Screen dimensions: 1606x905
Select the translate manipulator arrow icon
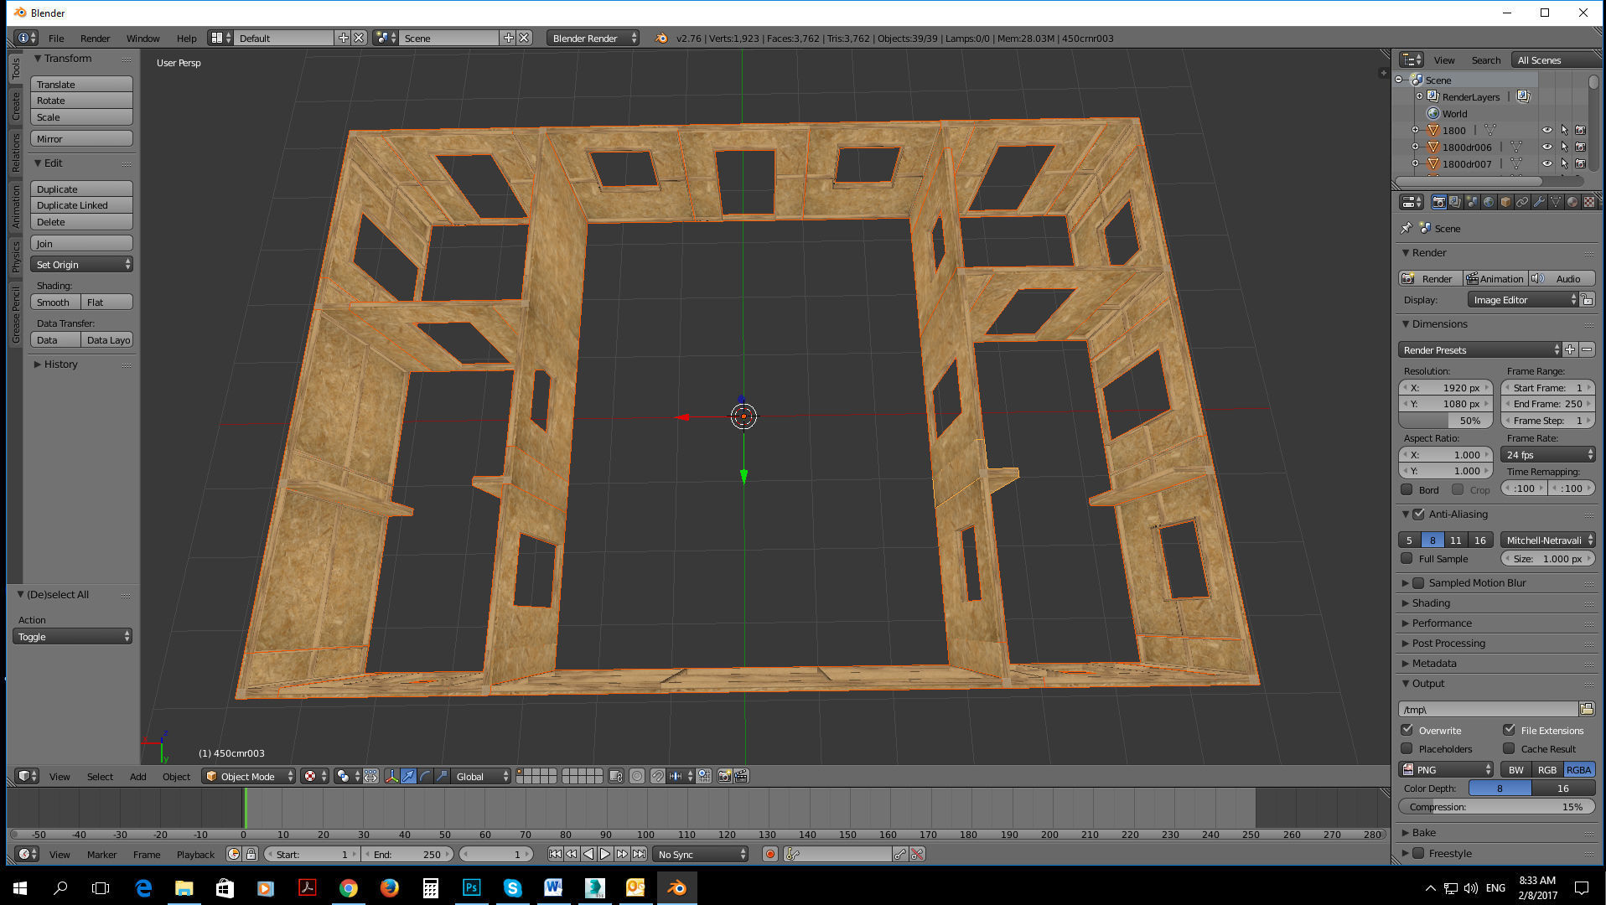pyautogui.click(x=408, y=776)
